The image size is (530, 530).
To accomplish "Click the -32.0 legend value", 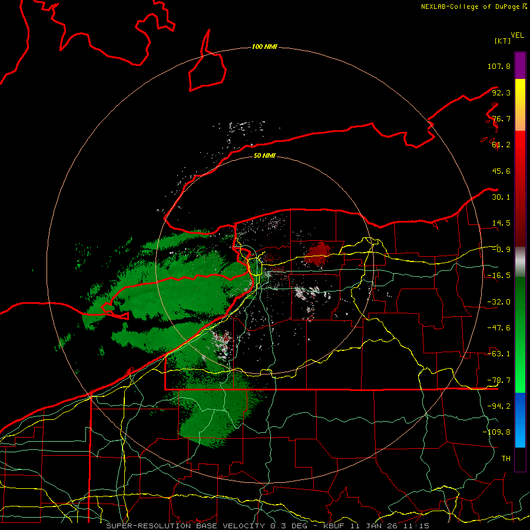I will (499, 302).
